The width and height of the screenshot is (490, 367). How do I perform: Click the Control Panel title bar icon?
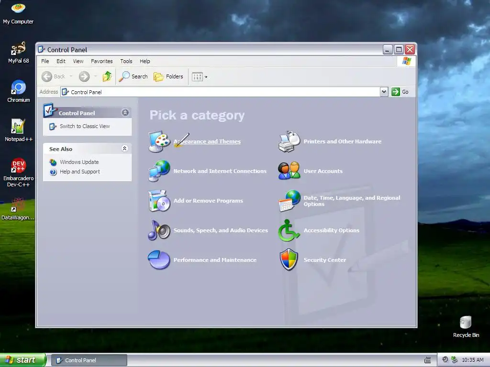[x=41, y=49]
